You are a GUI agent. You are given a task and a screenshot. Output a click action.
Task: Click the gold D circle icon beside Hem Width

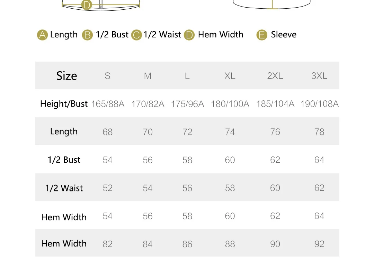[x=189, y=35]
